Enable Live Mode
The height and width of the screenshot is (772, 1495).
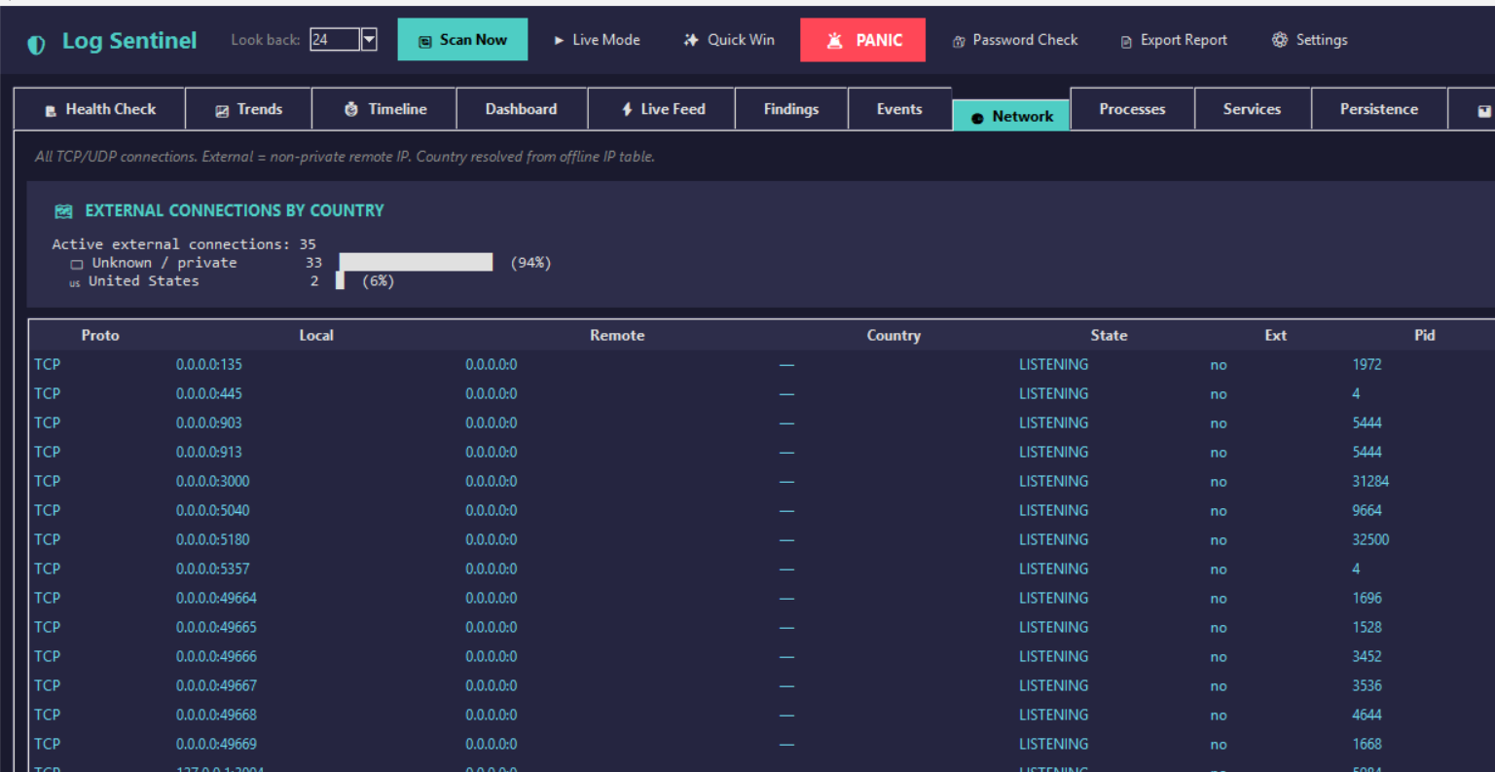coord(597,40)
